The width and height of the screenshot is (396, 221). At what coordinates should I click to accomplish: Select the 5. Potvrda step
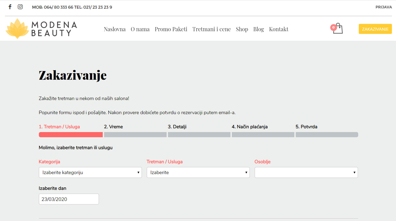coord(306,127)
